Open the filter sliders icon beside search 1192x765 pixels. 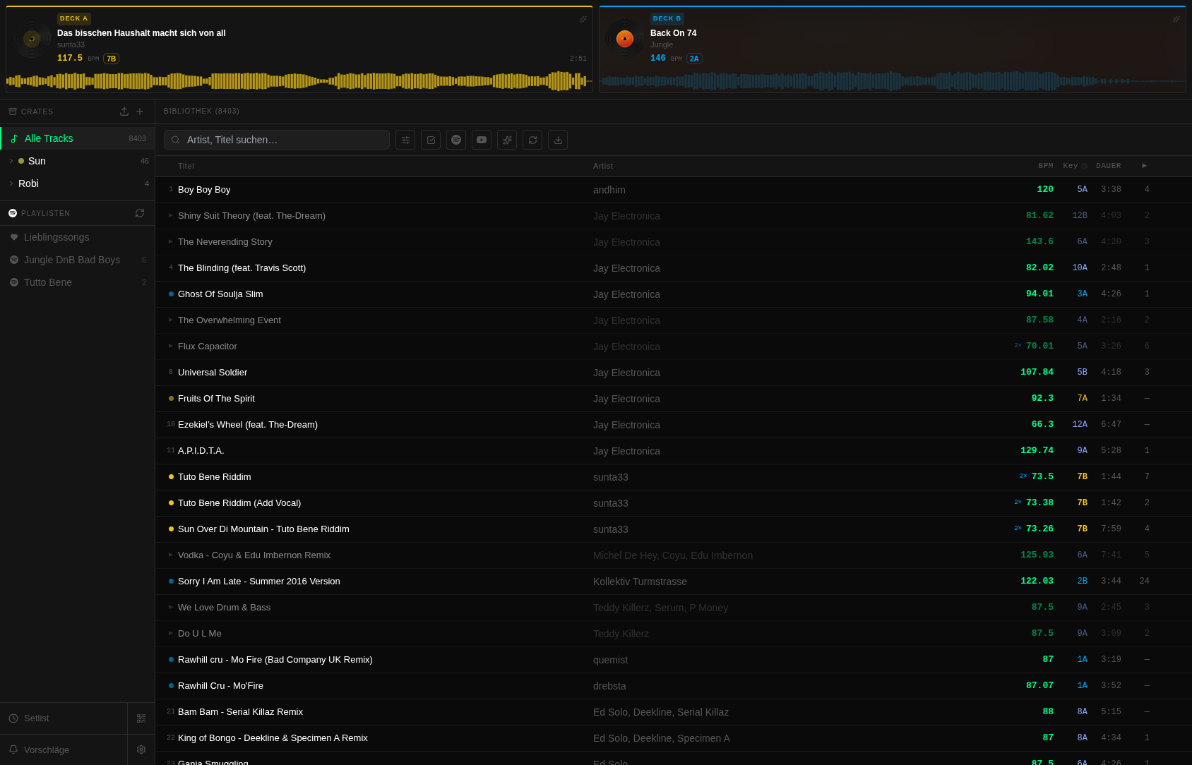405,140
